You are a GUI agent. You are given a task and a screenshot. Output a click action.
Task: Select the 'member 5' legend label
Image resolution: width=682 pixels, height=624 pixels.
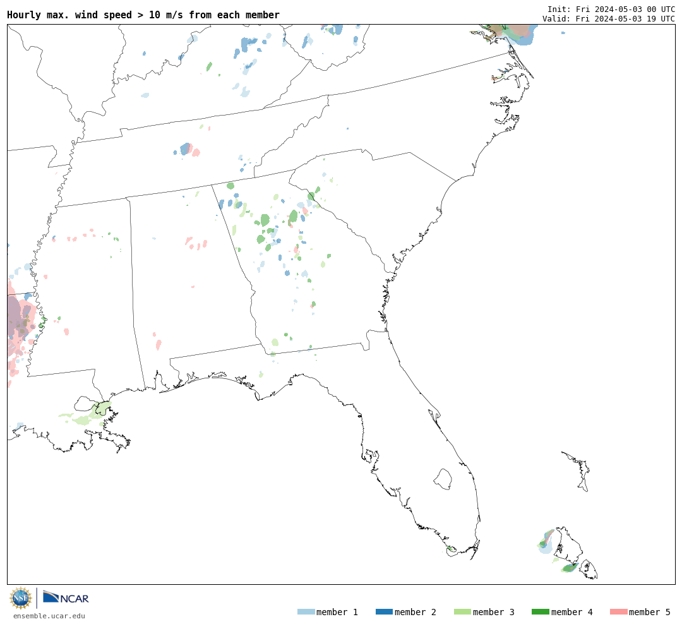point(650,612)
